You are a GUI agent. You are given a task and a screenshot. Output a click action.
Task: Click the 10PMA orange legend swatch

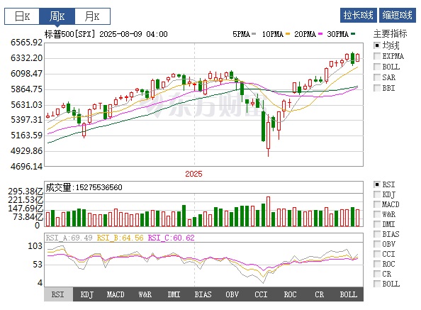click(288, 34)
